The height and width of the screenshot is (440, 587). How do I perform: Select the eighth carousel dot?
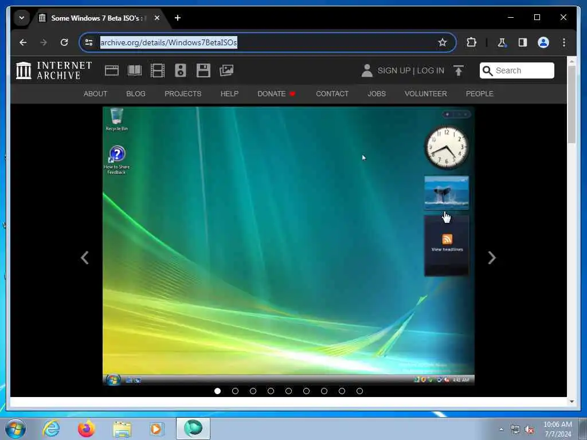click(342, 391)
